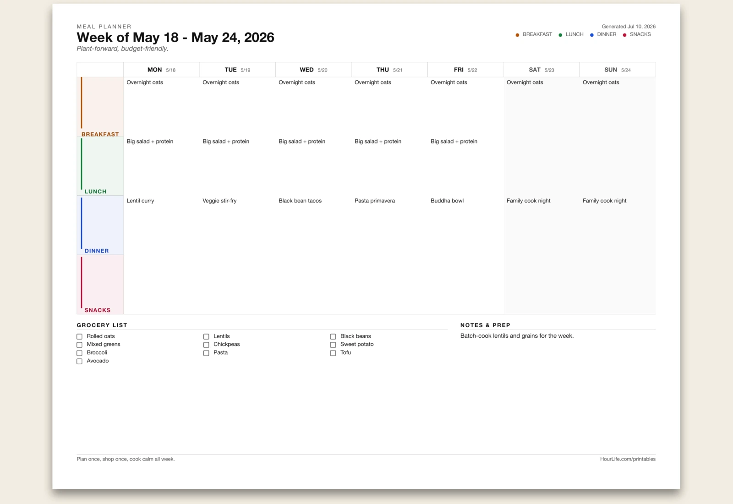Select the WED 5/20 column header
The width and height of the screenshot is (733, 504).
click(313, 70)
